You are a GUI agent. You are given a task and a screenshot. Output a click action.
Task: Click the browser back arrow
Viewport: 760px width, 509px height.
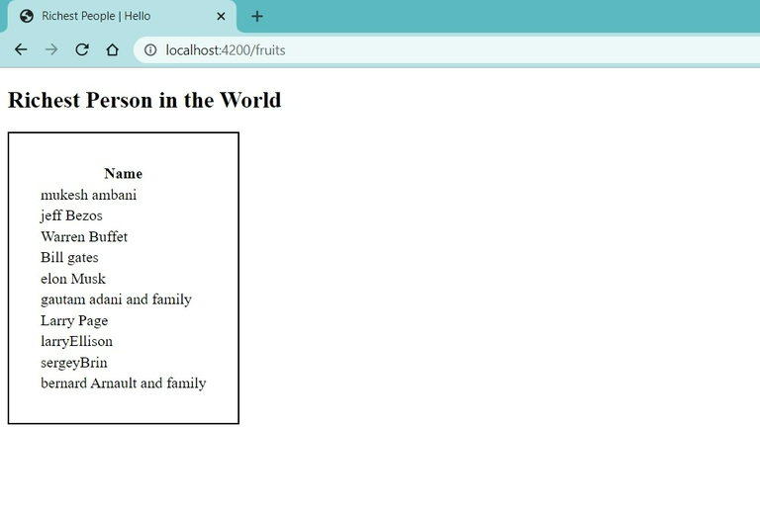(21, 49)
